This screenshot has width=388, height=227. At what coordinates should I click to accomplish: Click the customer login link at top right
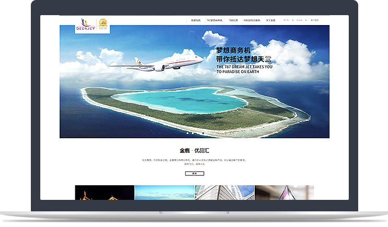click(315, 20)
